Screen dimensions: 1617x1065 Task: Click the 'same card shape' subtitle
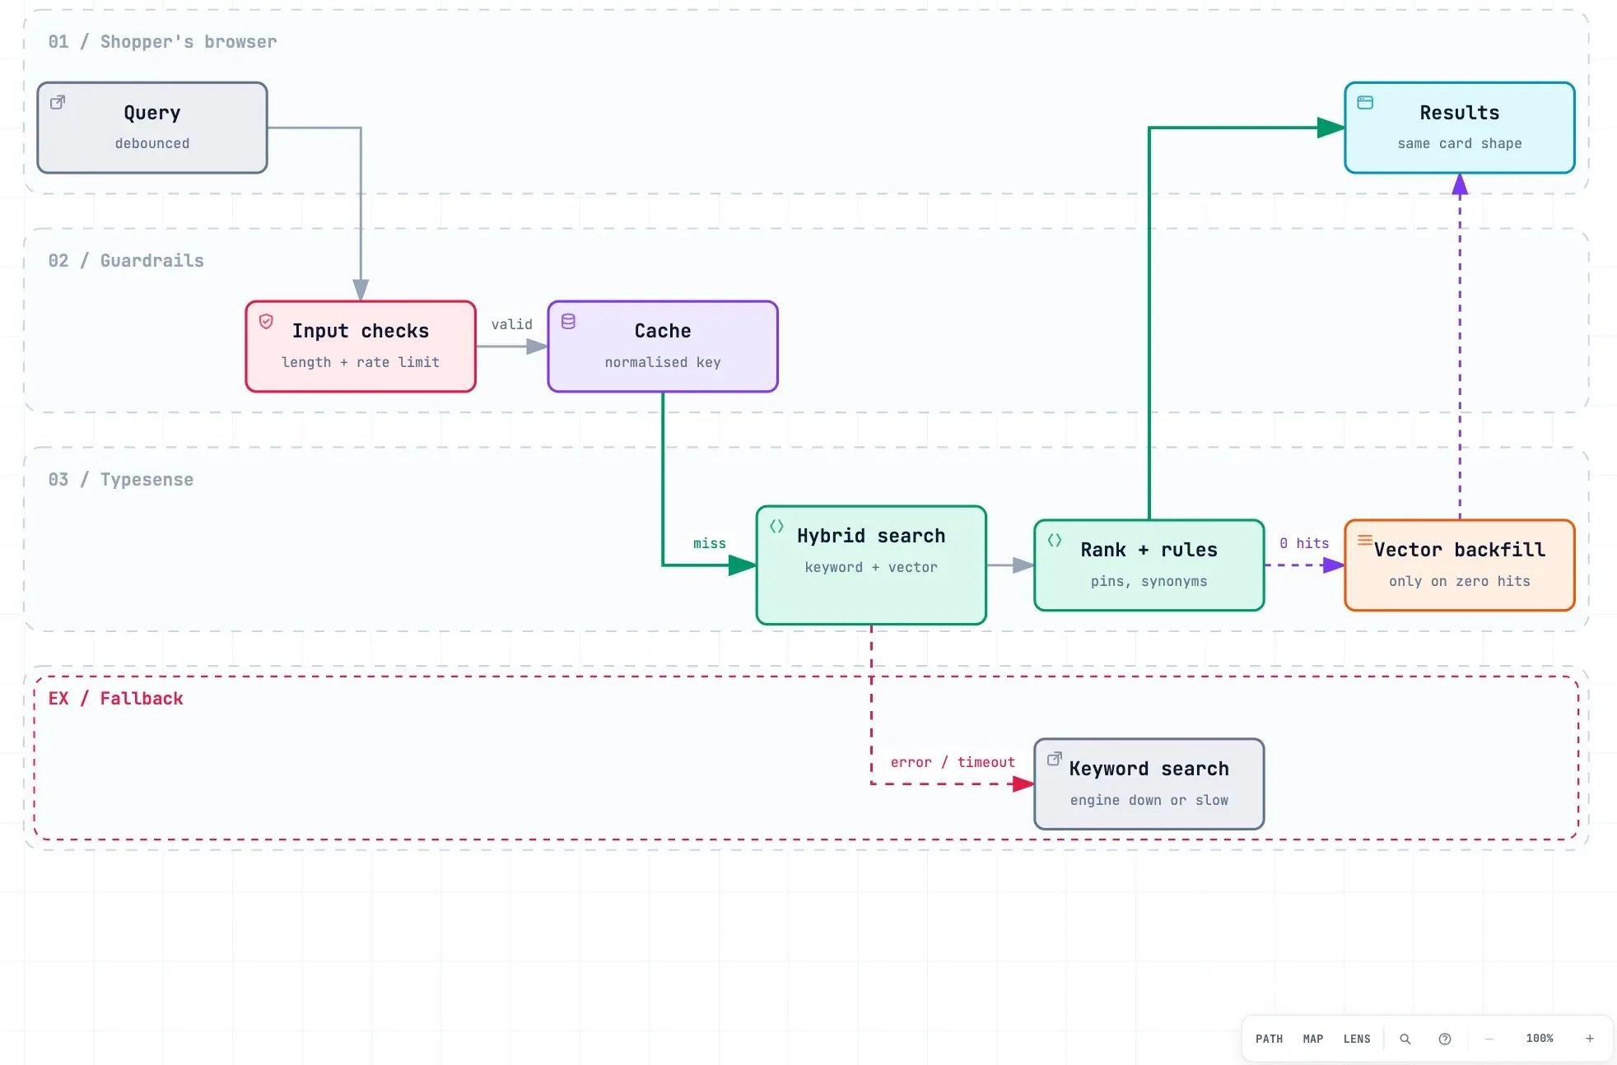point(1460,143)
